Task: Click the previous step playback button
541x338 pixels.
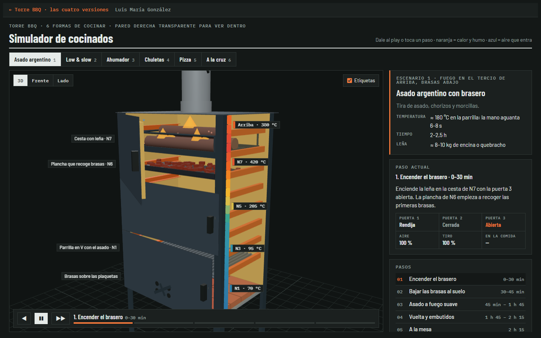Action: (x=24, y=318)
